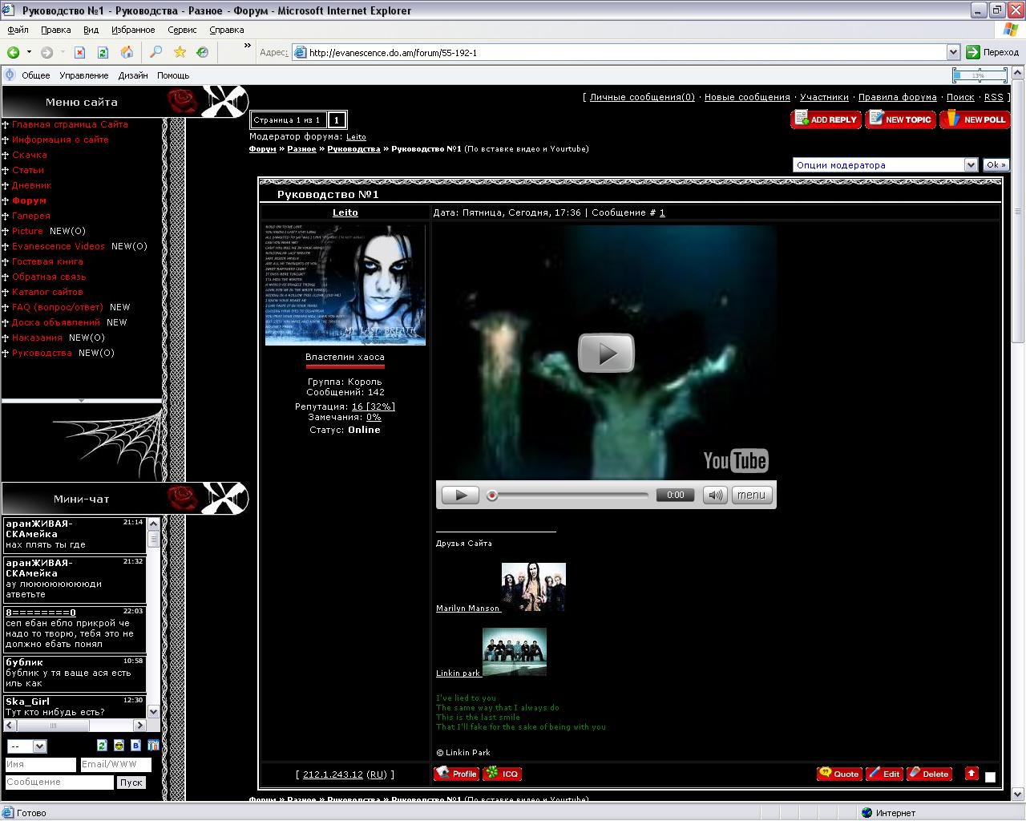
Task: Delete the post with the Delete button
Action: pos(929,774)
